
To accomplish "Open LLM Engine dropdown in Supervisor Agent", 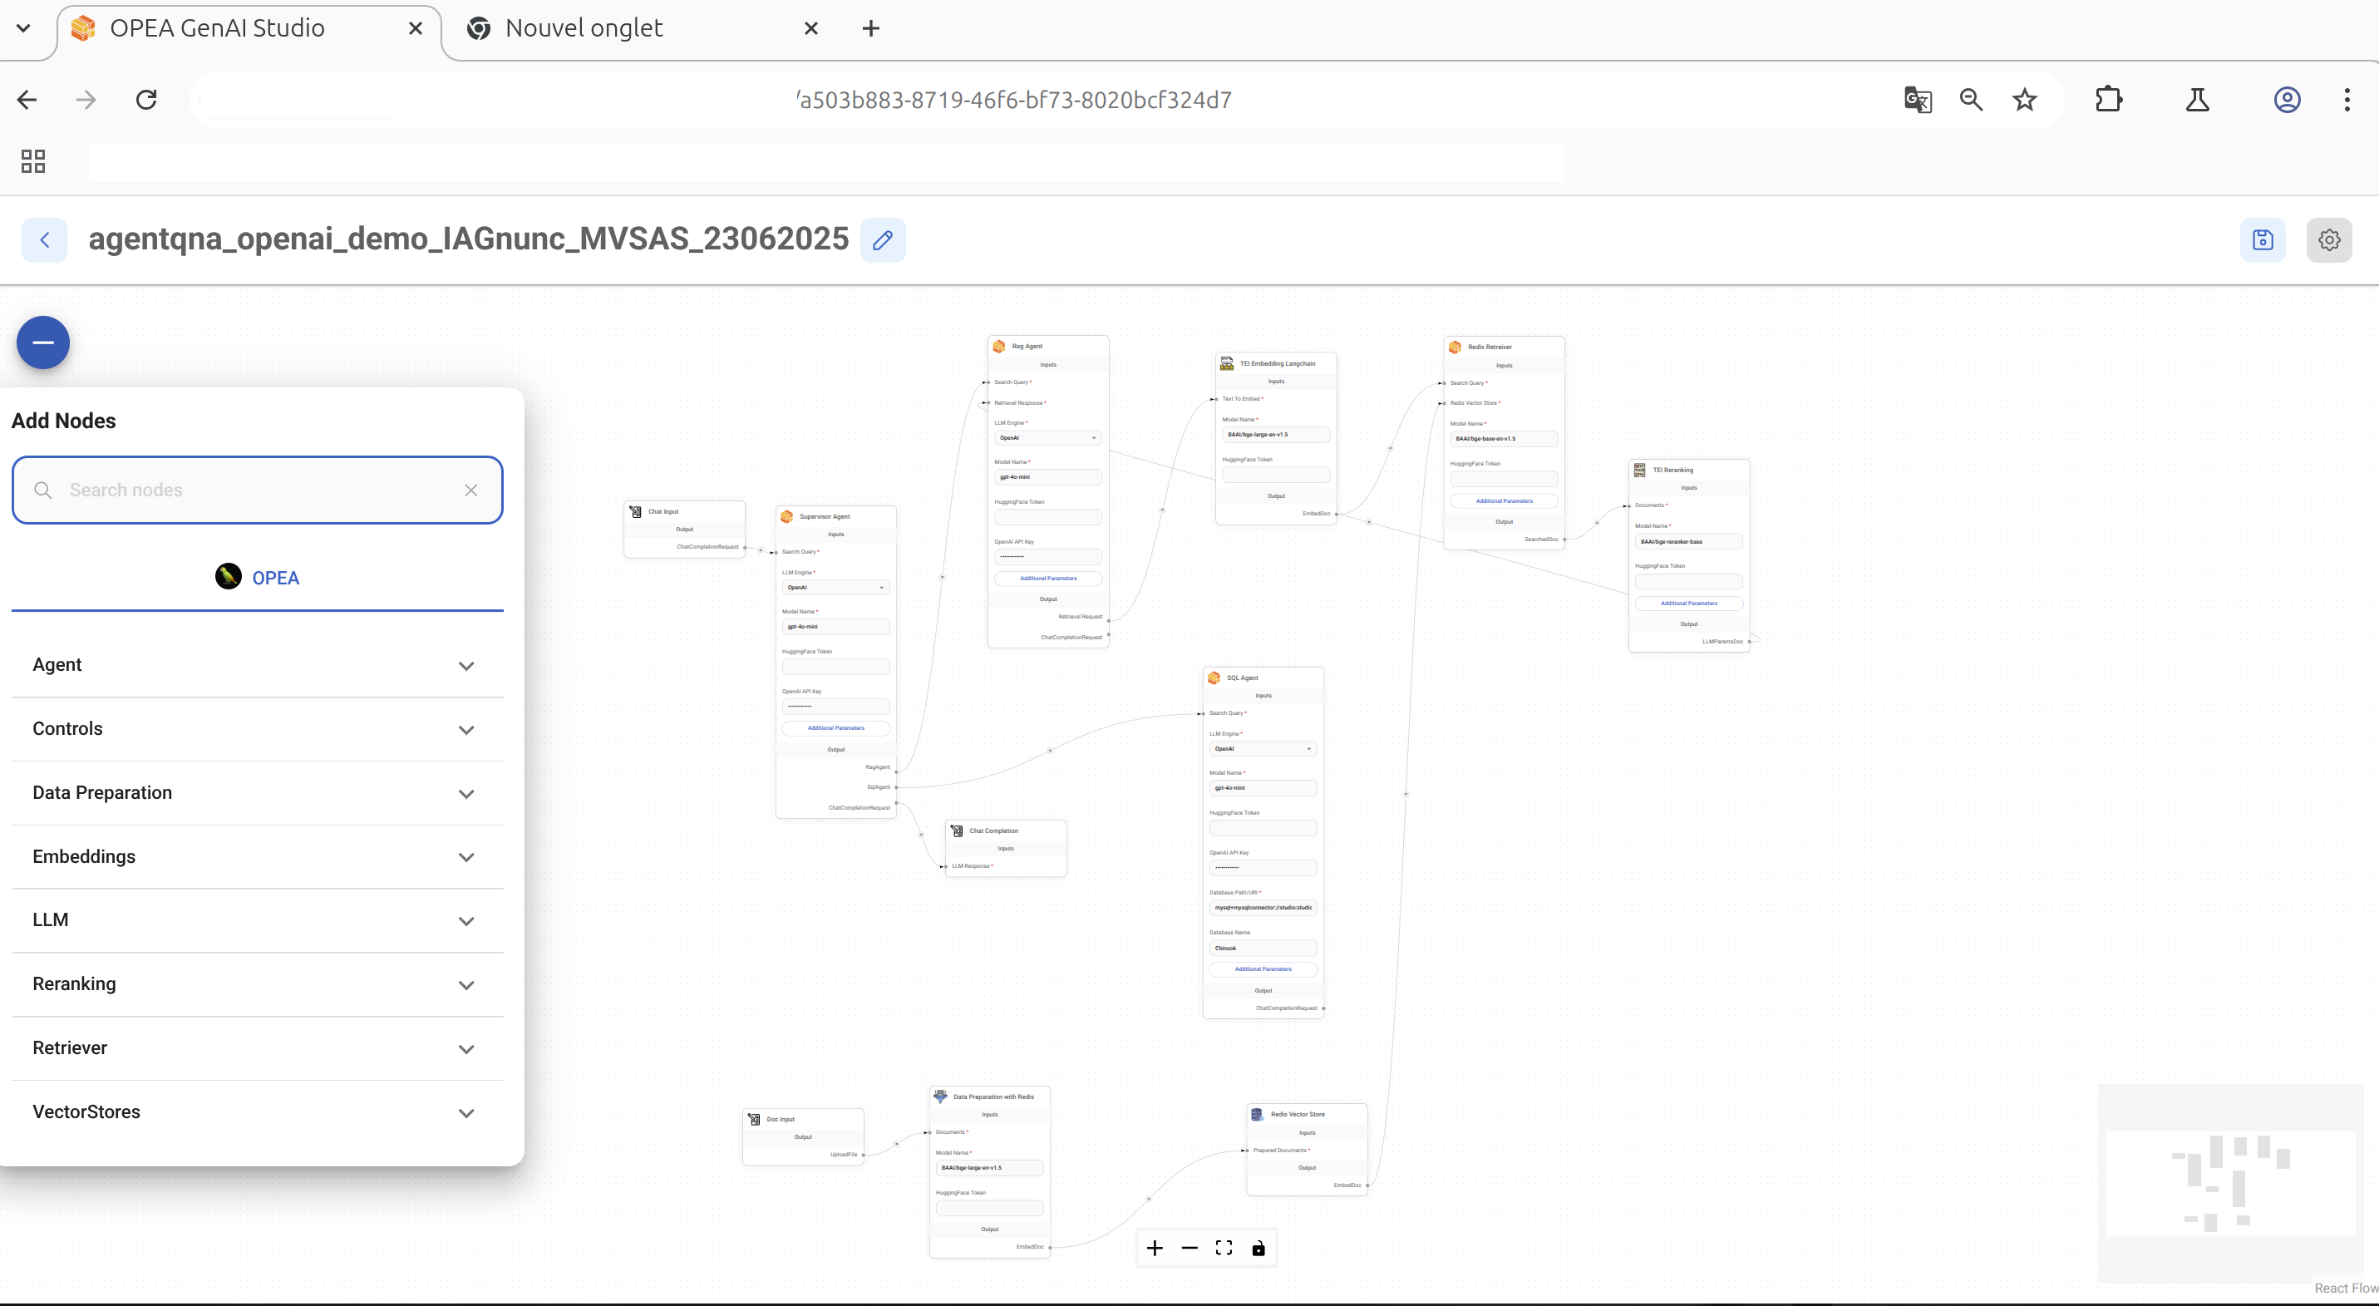I will click(835, 588).
